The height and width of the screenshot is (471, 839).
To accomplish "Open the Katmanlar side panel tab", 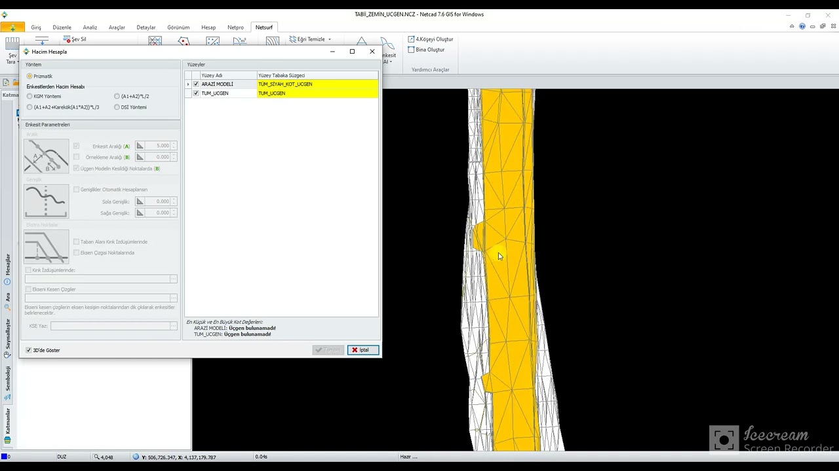I will coord(8,425).
